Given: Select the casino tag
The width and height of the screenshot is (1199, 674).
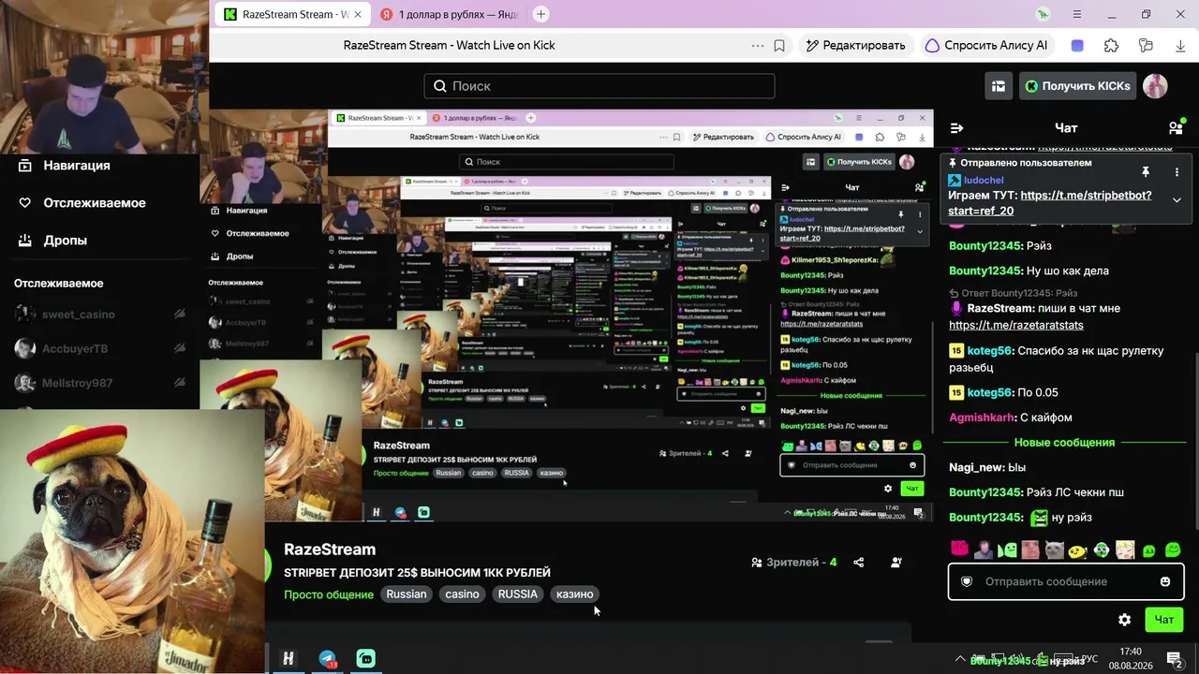Looking at the screenshot, I should point(462,594).
